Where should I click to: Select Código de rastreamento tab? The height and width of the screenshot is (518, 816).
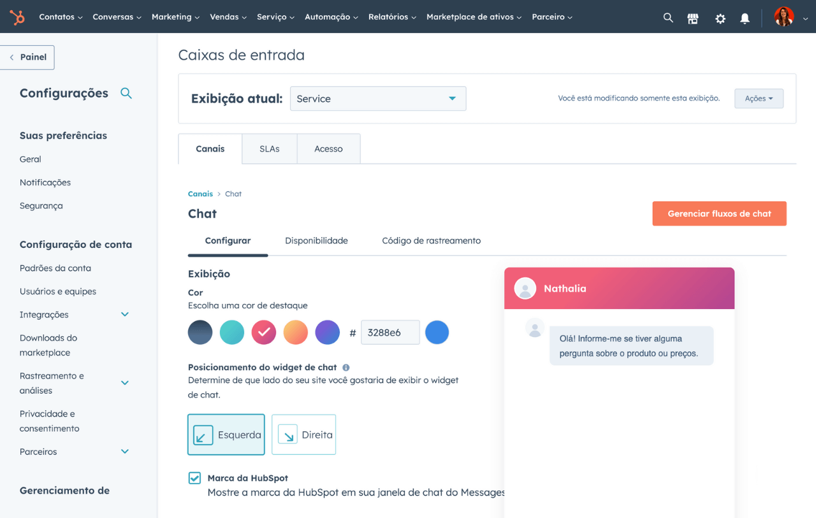click(x=432, y=241)
